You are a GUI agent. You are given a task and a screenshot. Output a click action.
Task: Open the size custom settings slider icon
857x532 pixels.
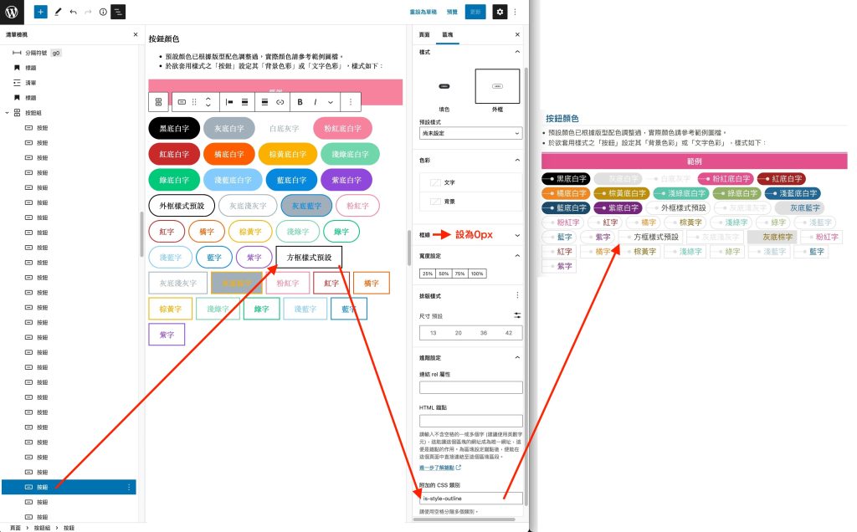[x=517, y=315]
